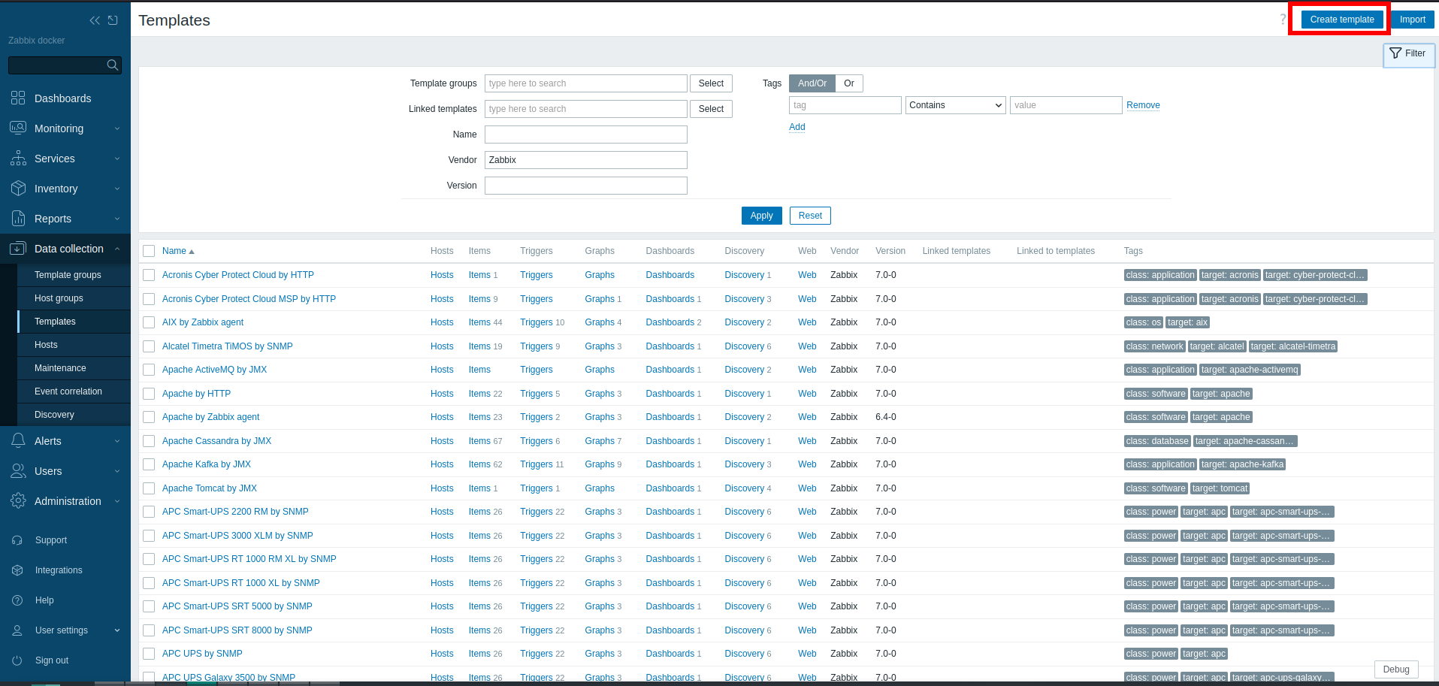Click the Filter funnel icon
This screenshot has width=1439, height=686.
tap(1395, 53)
